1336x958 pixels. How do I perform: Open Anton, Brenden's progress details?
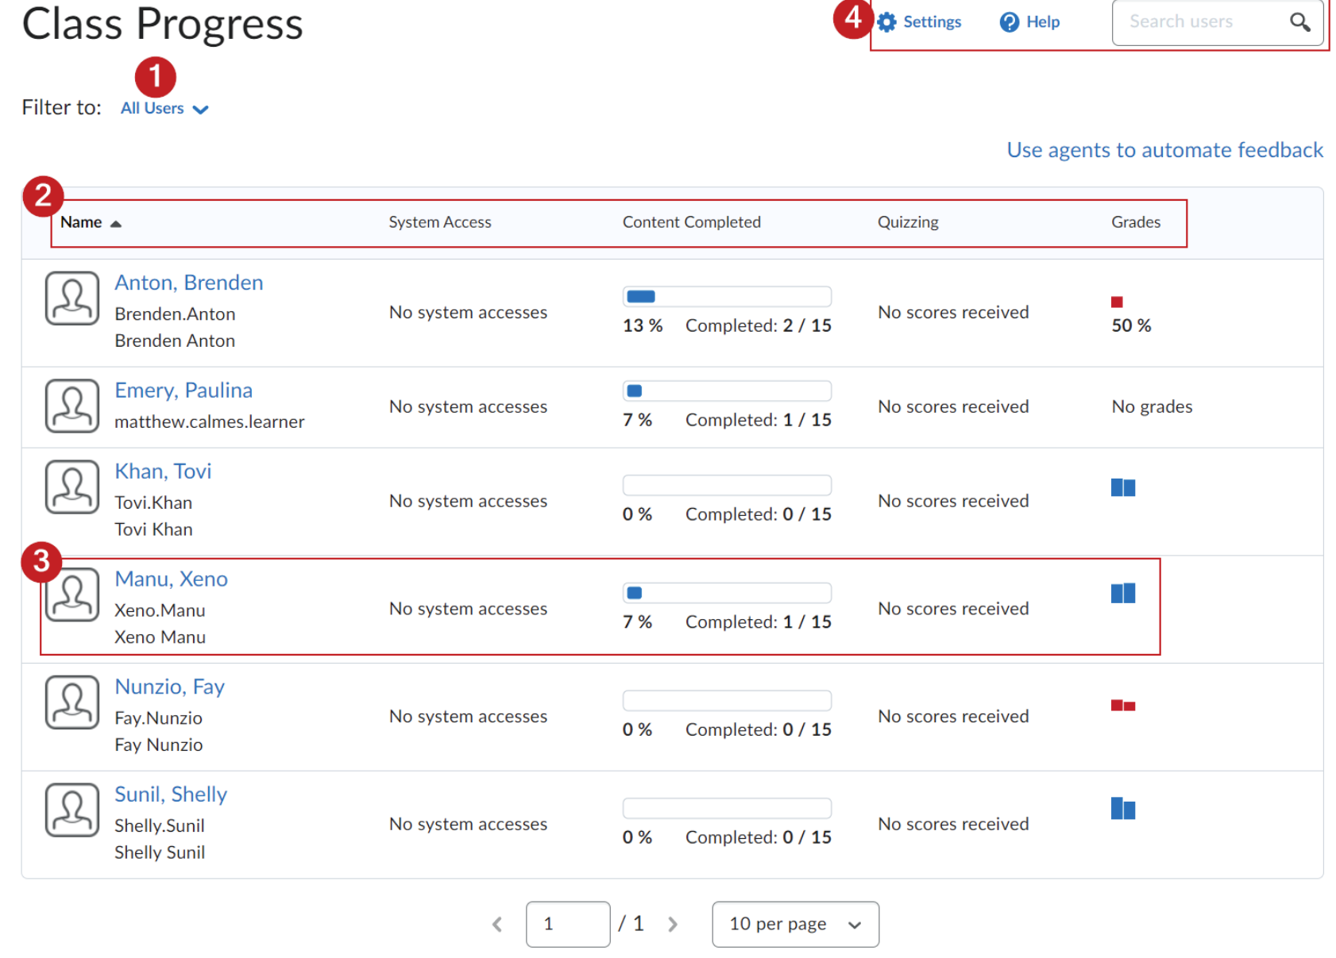click(x=188, y=282)
